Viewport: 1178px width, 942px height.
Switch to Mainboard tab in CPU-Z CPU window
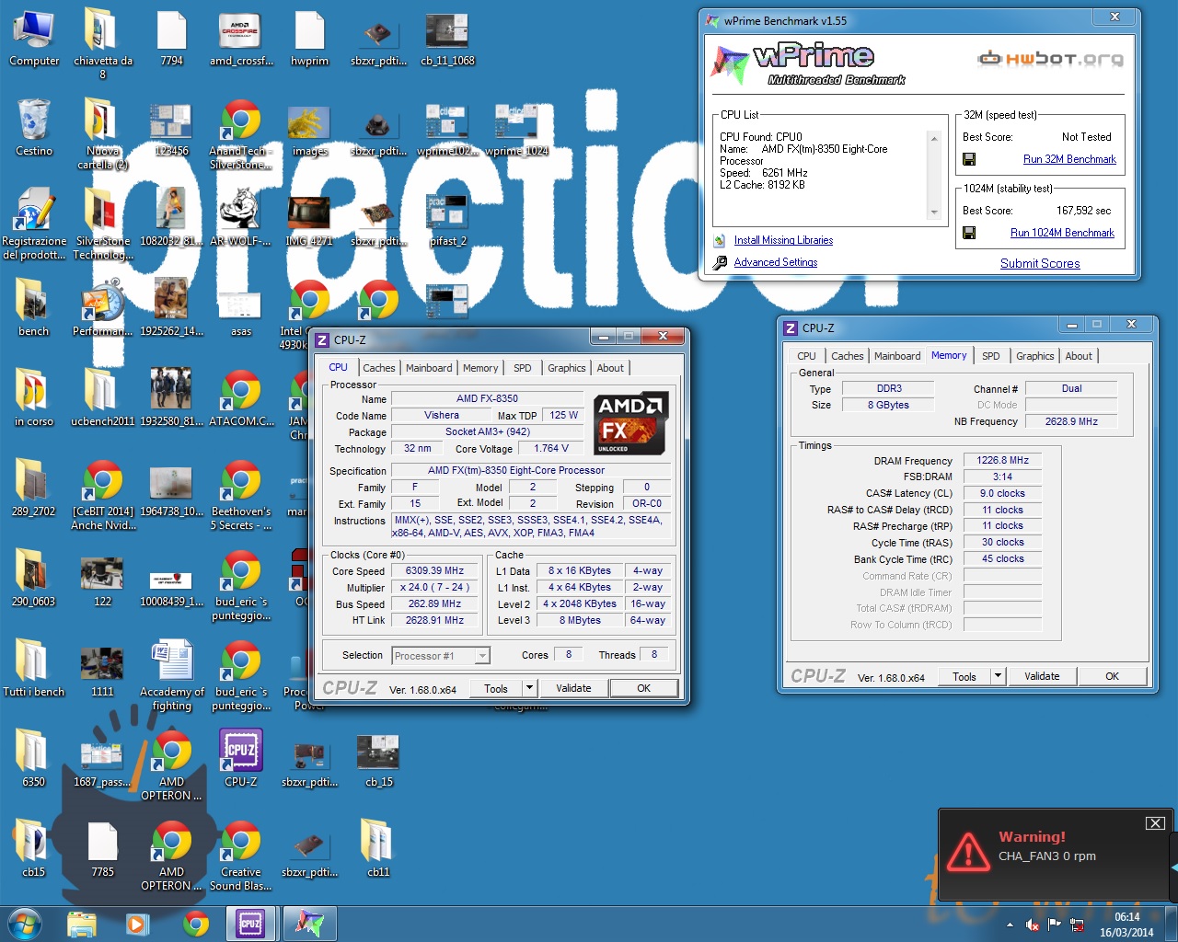tap(429, 368)
